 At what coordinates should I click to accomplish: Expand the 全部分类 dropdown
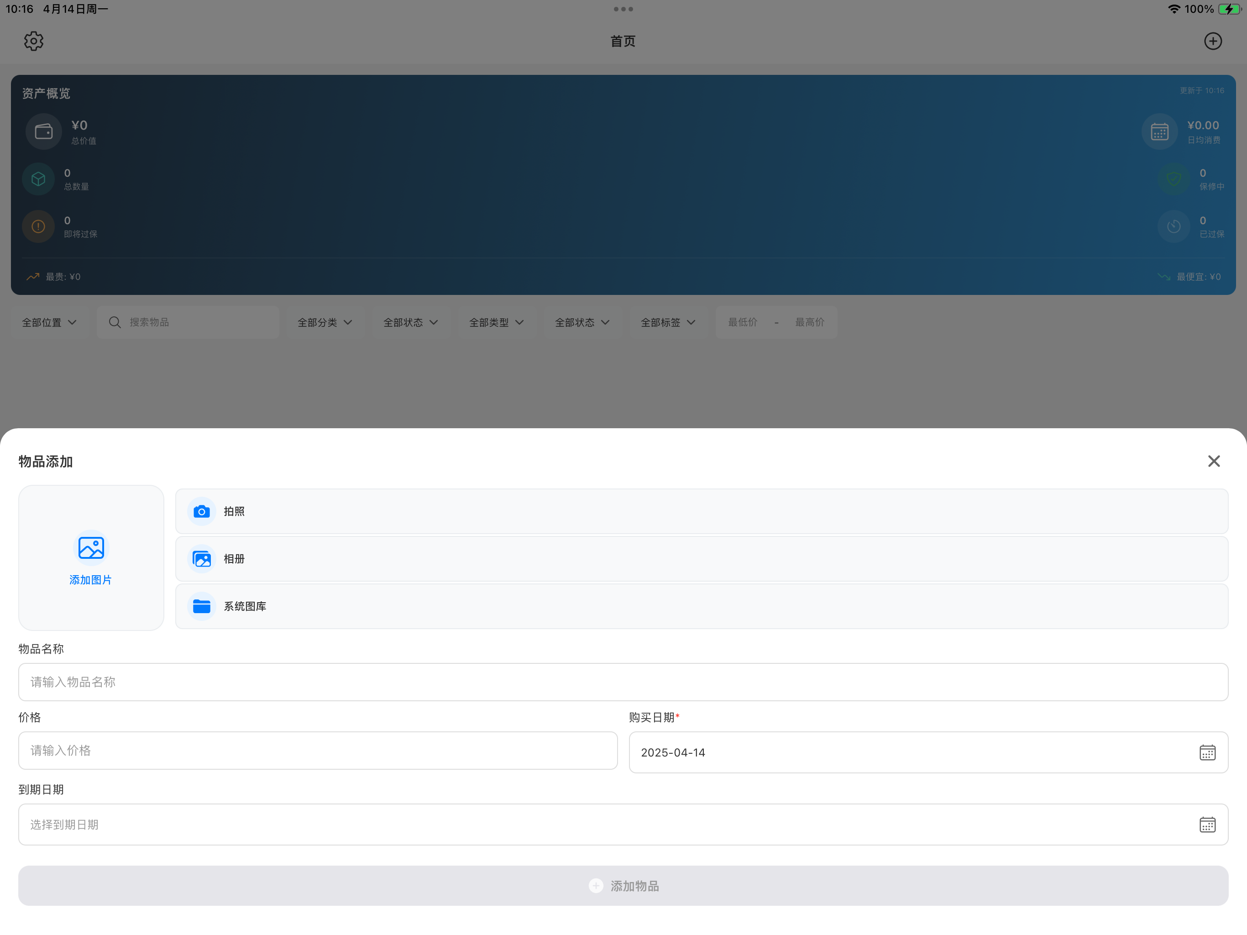coord(325,323)
